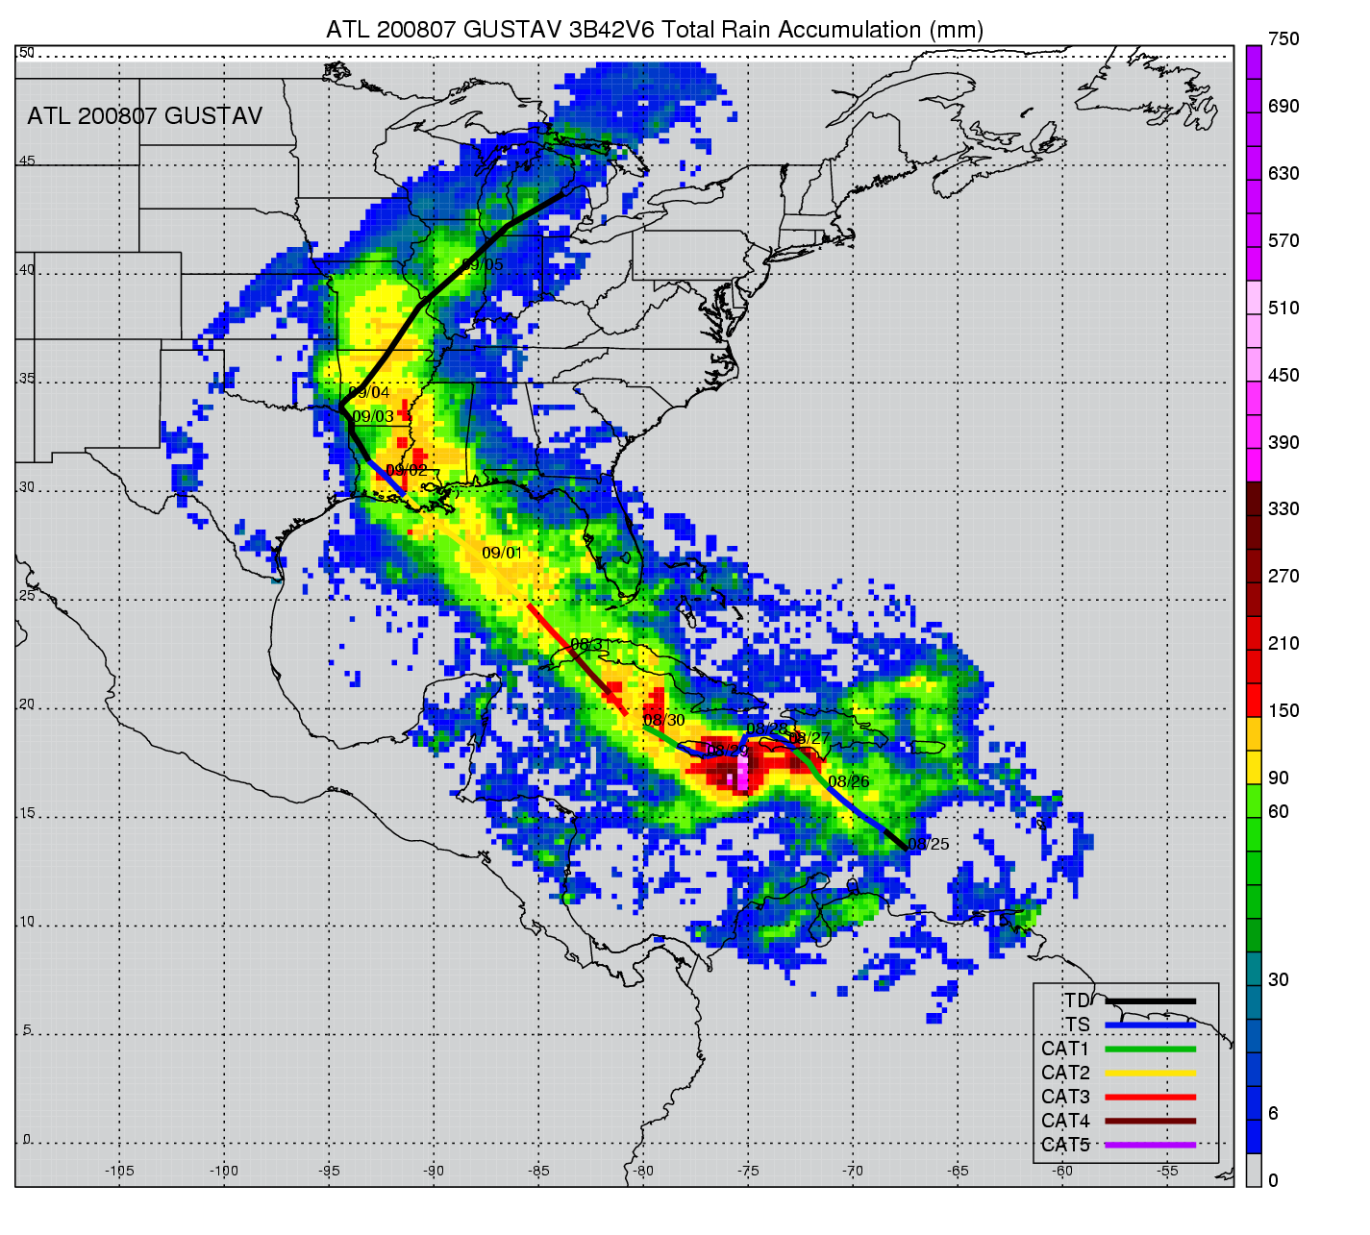Select the 150 value on color bar

(x=1283, y=710)
